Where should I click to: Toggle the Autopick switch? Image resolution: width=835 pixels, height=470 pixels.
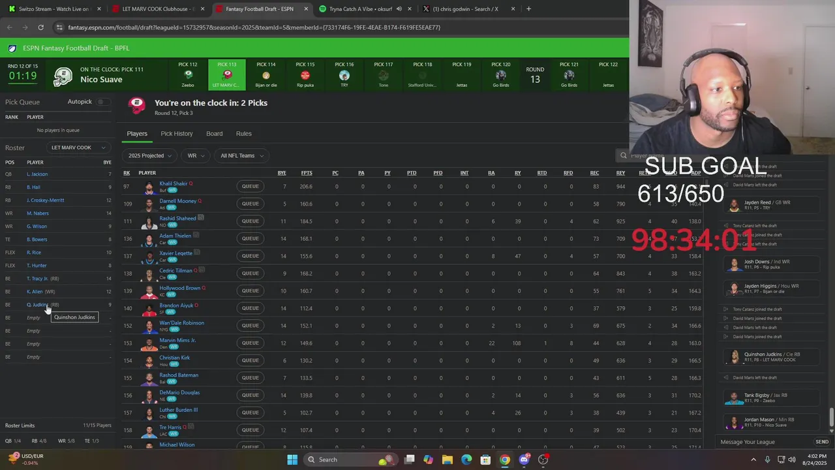click(x=102, y=102)
